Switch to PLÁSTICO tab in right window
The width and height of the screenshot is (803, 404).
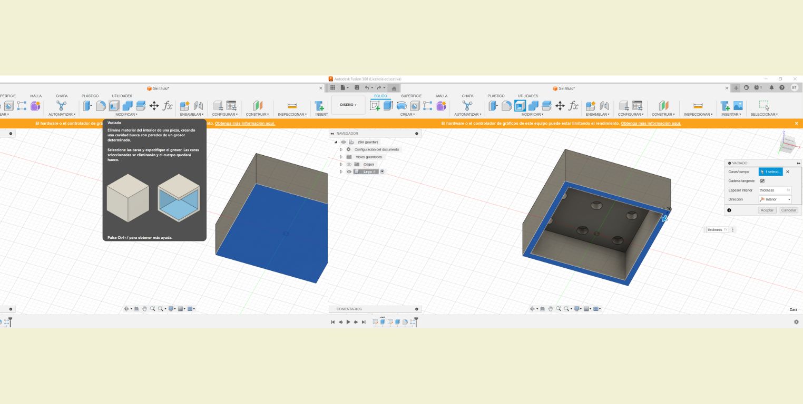(496, 96)
